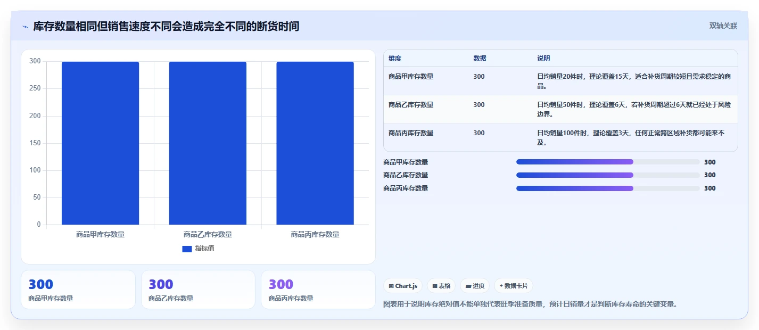
Task: Click the 商品丙库存数量 bar in chart
Action: 315,143
